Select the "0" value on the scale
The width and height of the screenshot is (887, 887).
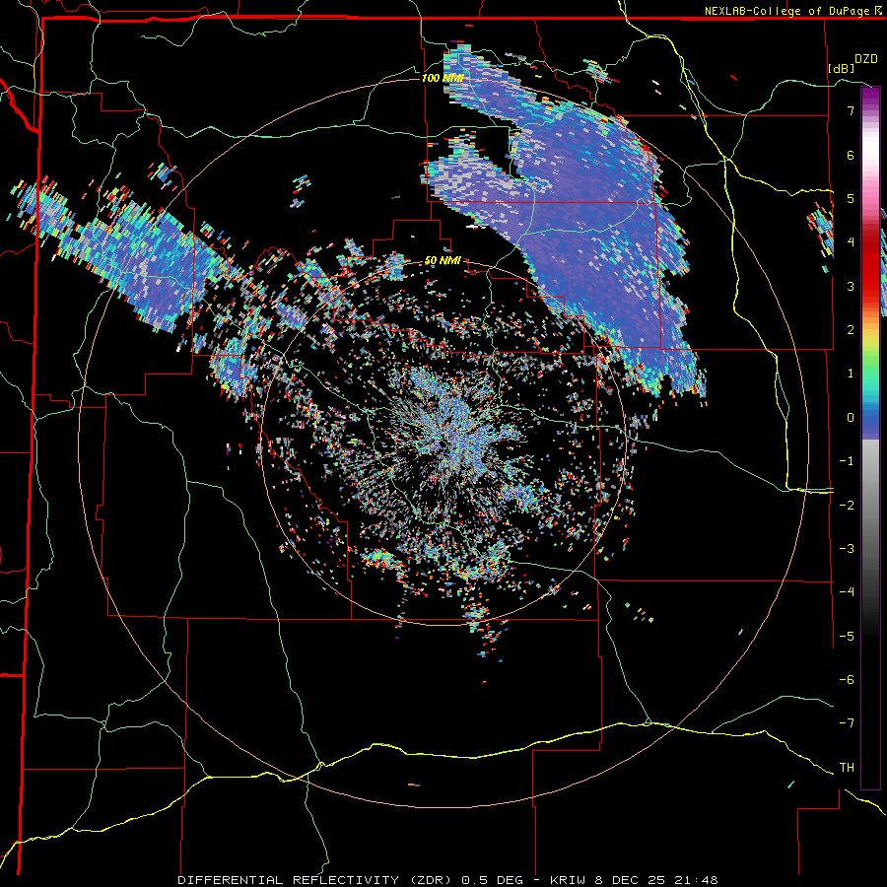coord(851,418)
